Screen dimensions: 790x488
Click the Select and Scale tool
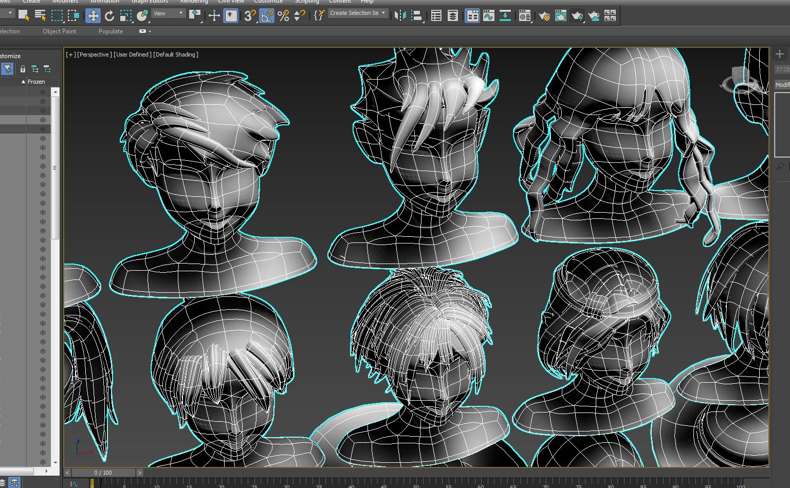click(126, 16)
